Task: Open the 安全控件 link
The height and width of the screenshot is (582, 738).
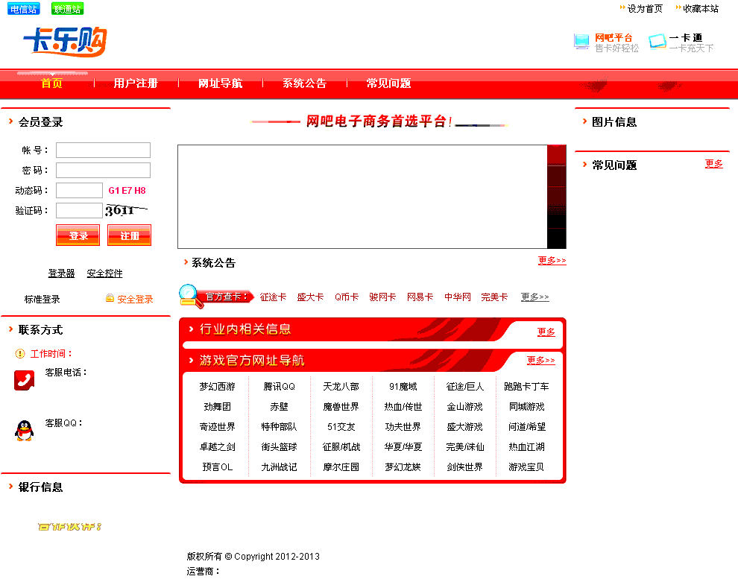Action: (104, 273)
